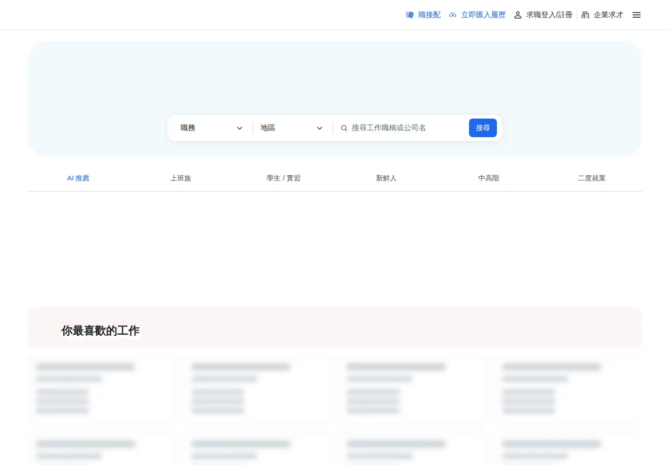This screenshot has height=465, width=670.
Task: Open the 職務 dropdown
Action: (x=212, y=128)
